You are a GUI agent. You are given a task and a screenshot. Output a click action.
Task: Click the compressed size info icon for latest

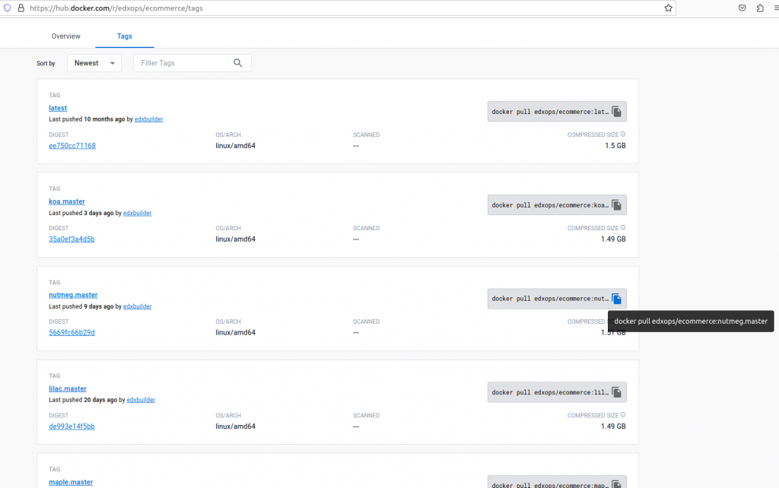coord(623,134)
